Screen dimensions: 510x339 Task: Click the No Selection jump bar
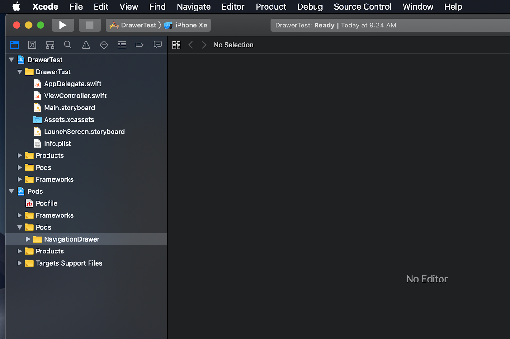[x=234, y=45]
